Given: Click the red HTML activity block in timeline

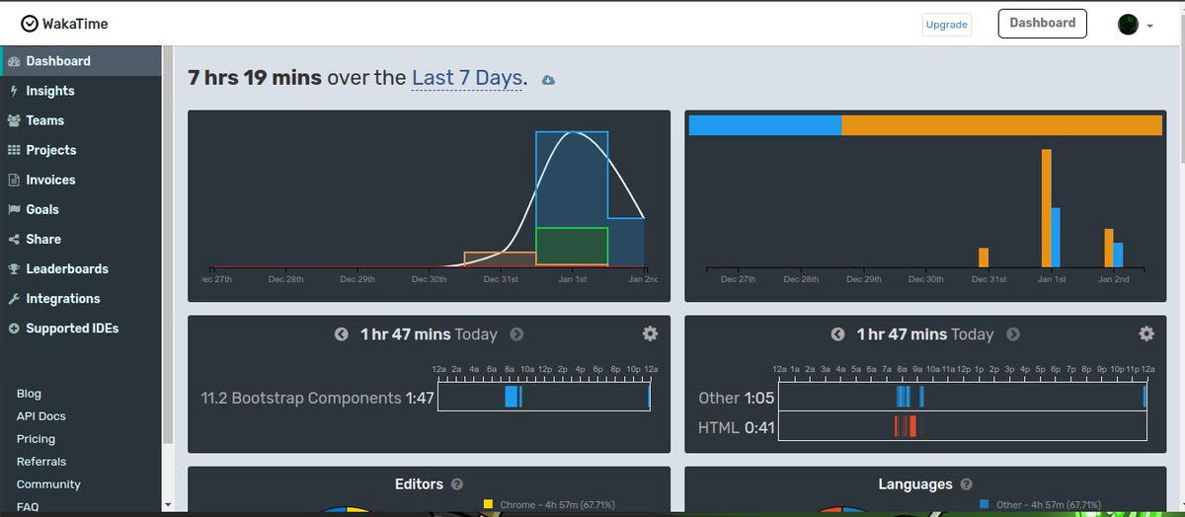Looking at the screenshot, I should [x=906, y=426].
